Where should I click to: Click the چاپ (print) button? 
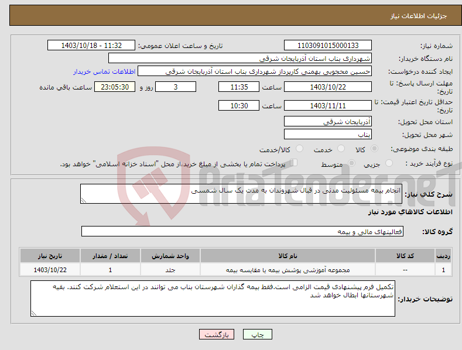point(257,334)
